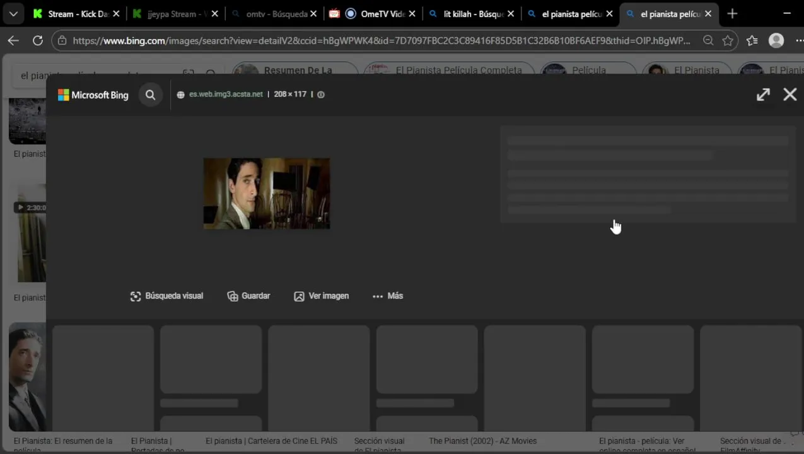Open The Pianist (2002) - AZ Movies result
The height and width of the screenshot is (454, 804).
482,441
